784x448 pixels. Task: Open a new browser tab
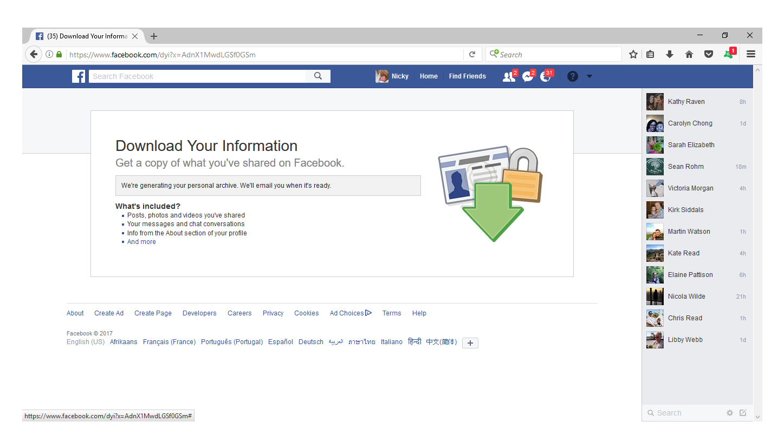(154, 36)
